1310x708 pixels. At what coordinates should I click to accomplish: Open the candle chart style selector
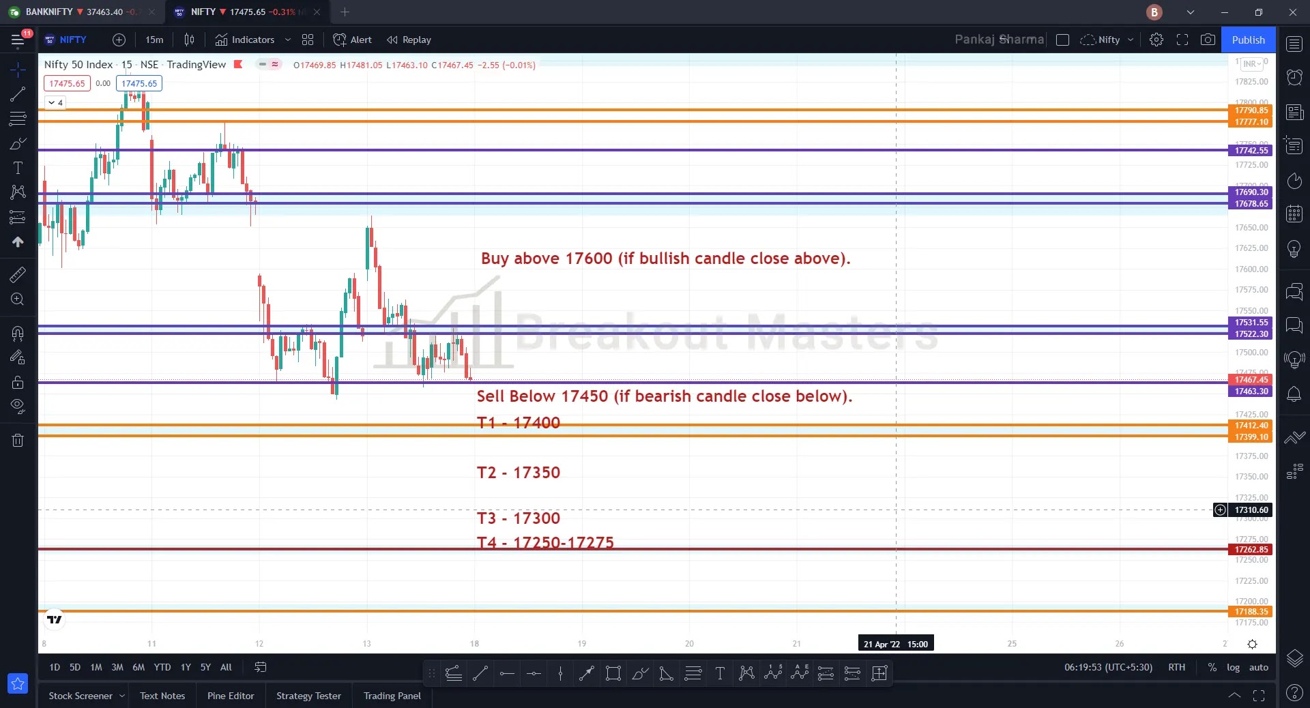tap(189, 40)
